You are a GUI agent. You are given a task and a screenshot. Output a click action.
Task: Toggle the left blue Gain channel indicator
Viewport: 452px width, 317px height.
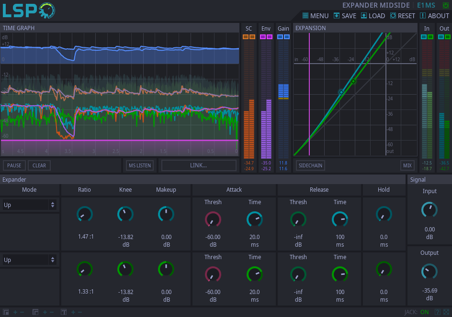pyautogui.click(x=280, y=37)
